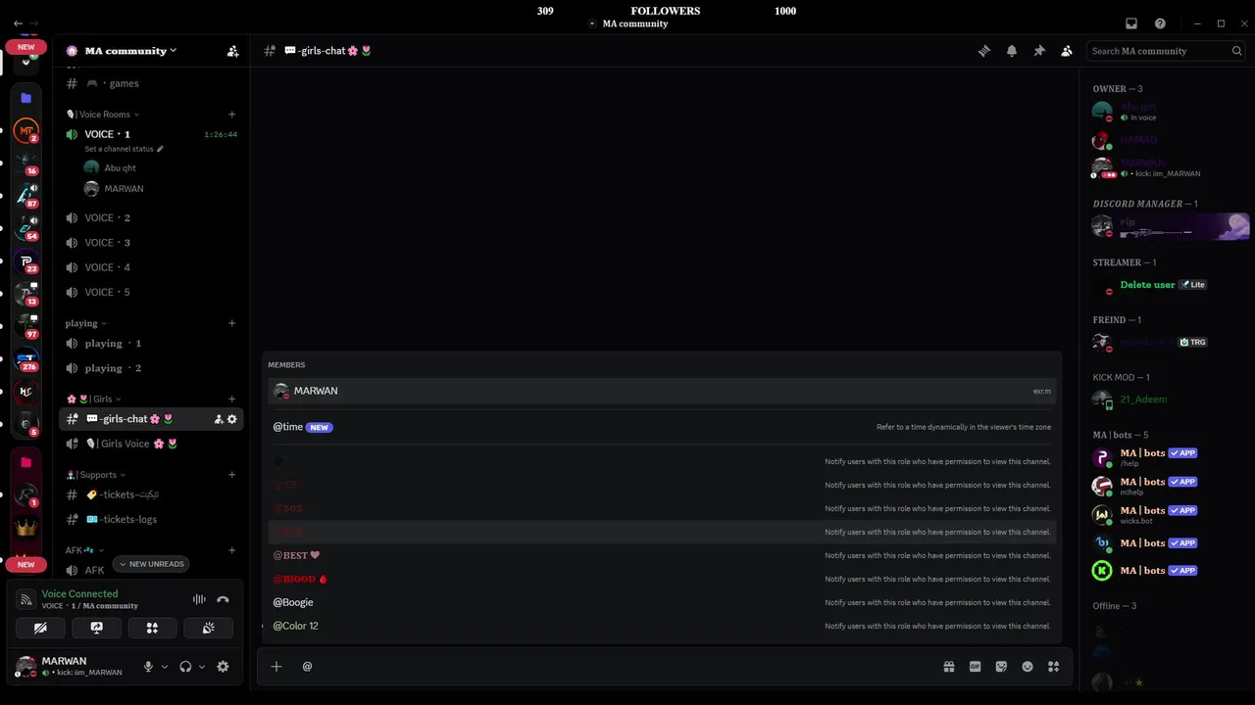This screenshot has width=1255, height=705.
Task: Add channel to playing category
Action: (x=231, y=323)
